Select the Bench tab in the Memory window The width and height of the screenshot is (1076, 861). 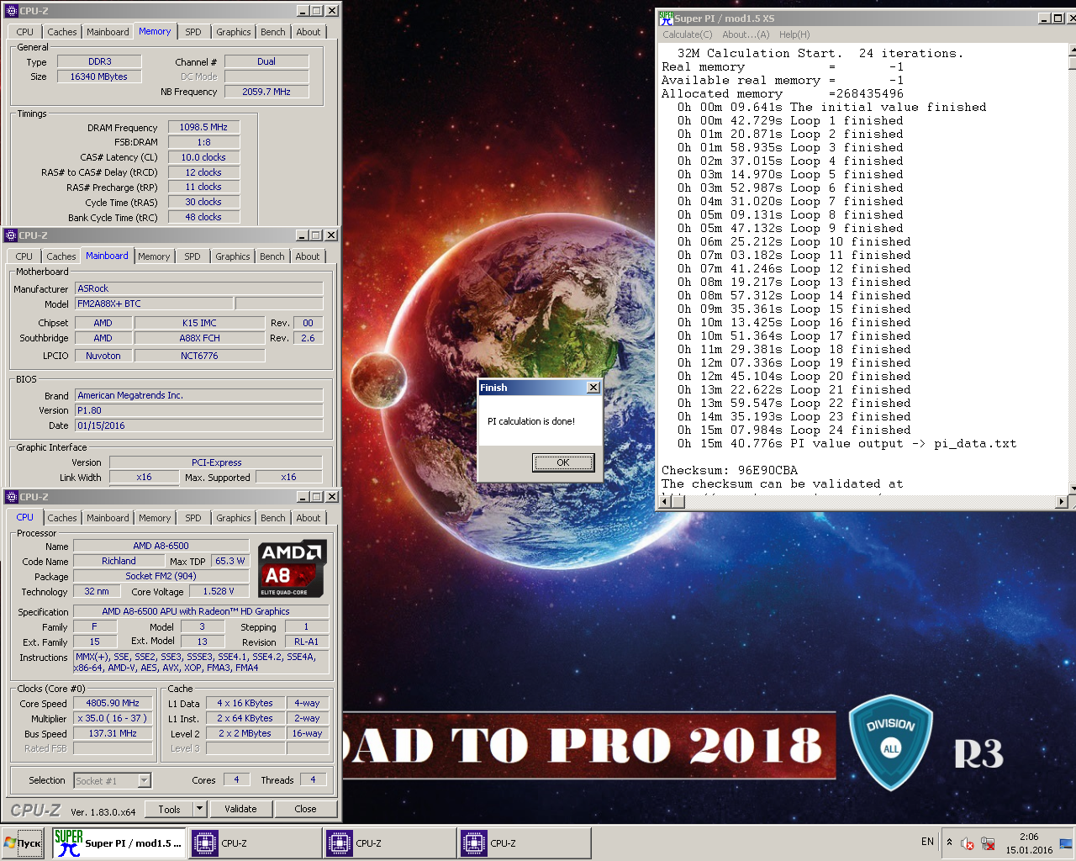[273, 32]
